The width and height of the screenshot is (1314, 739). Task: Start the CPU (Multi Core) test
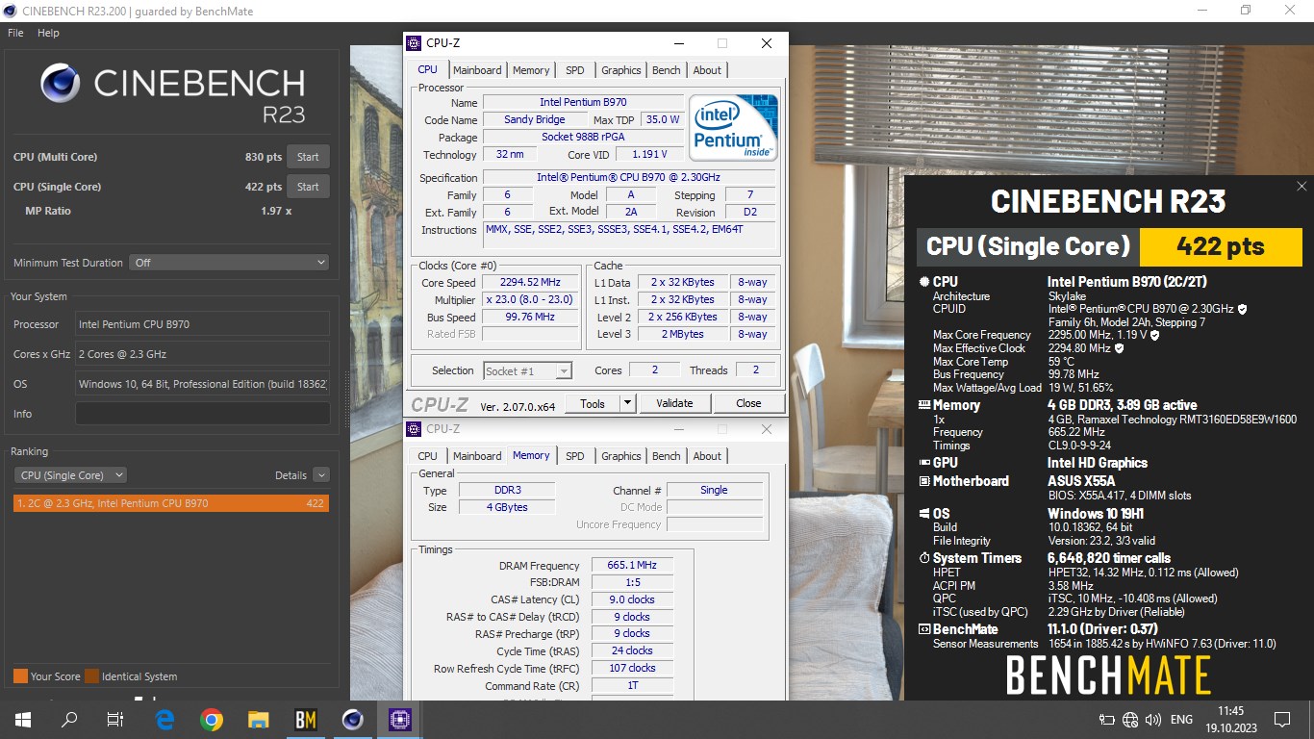click(308, 157)
